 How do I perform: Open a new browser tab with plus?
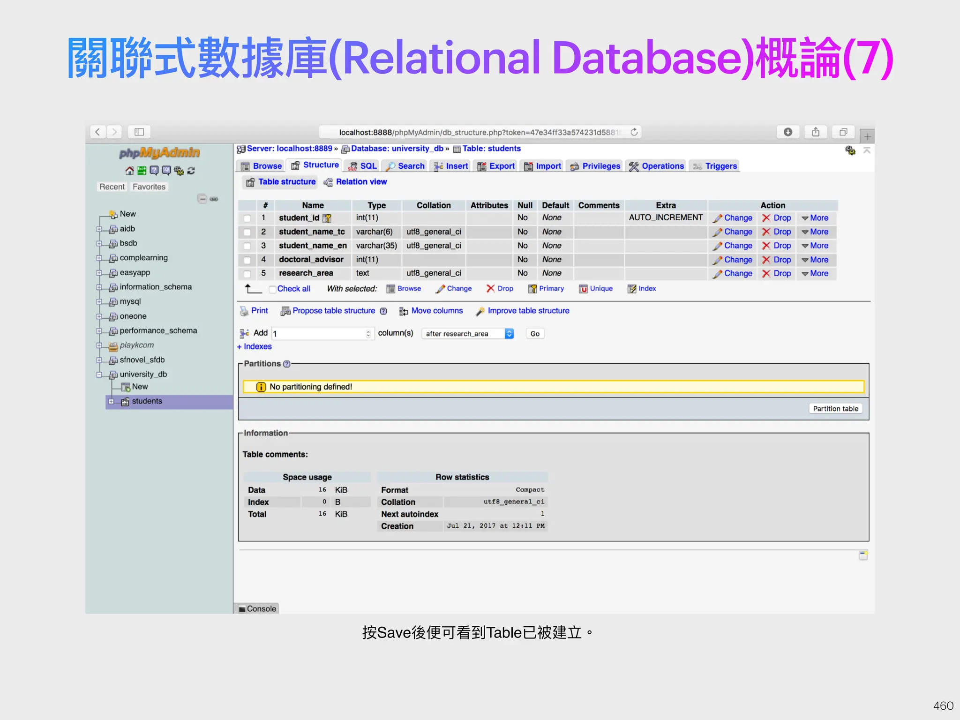[867, 136]
